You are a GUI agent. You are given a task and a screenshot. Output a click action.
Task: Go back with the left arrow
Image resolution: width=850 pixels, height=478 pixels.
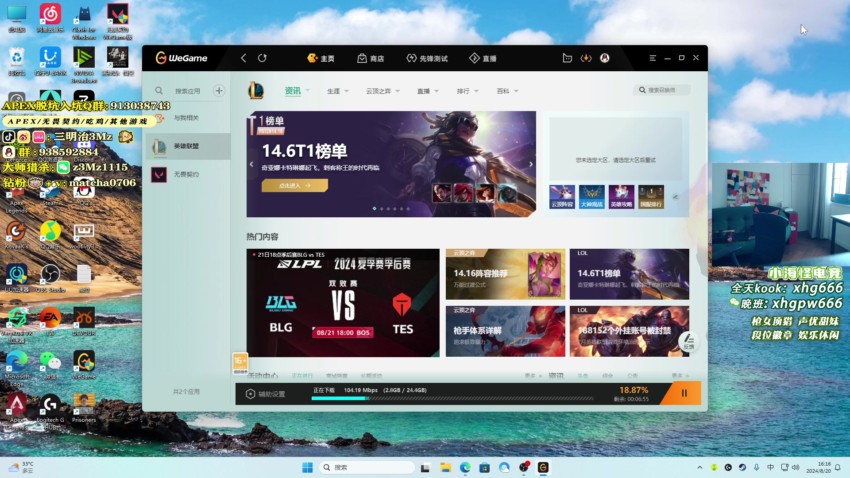tap(243, 58)
